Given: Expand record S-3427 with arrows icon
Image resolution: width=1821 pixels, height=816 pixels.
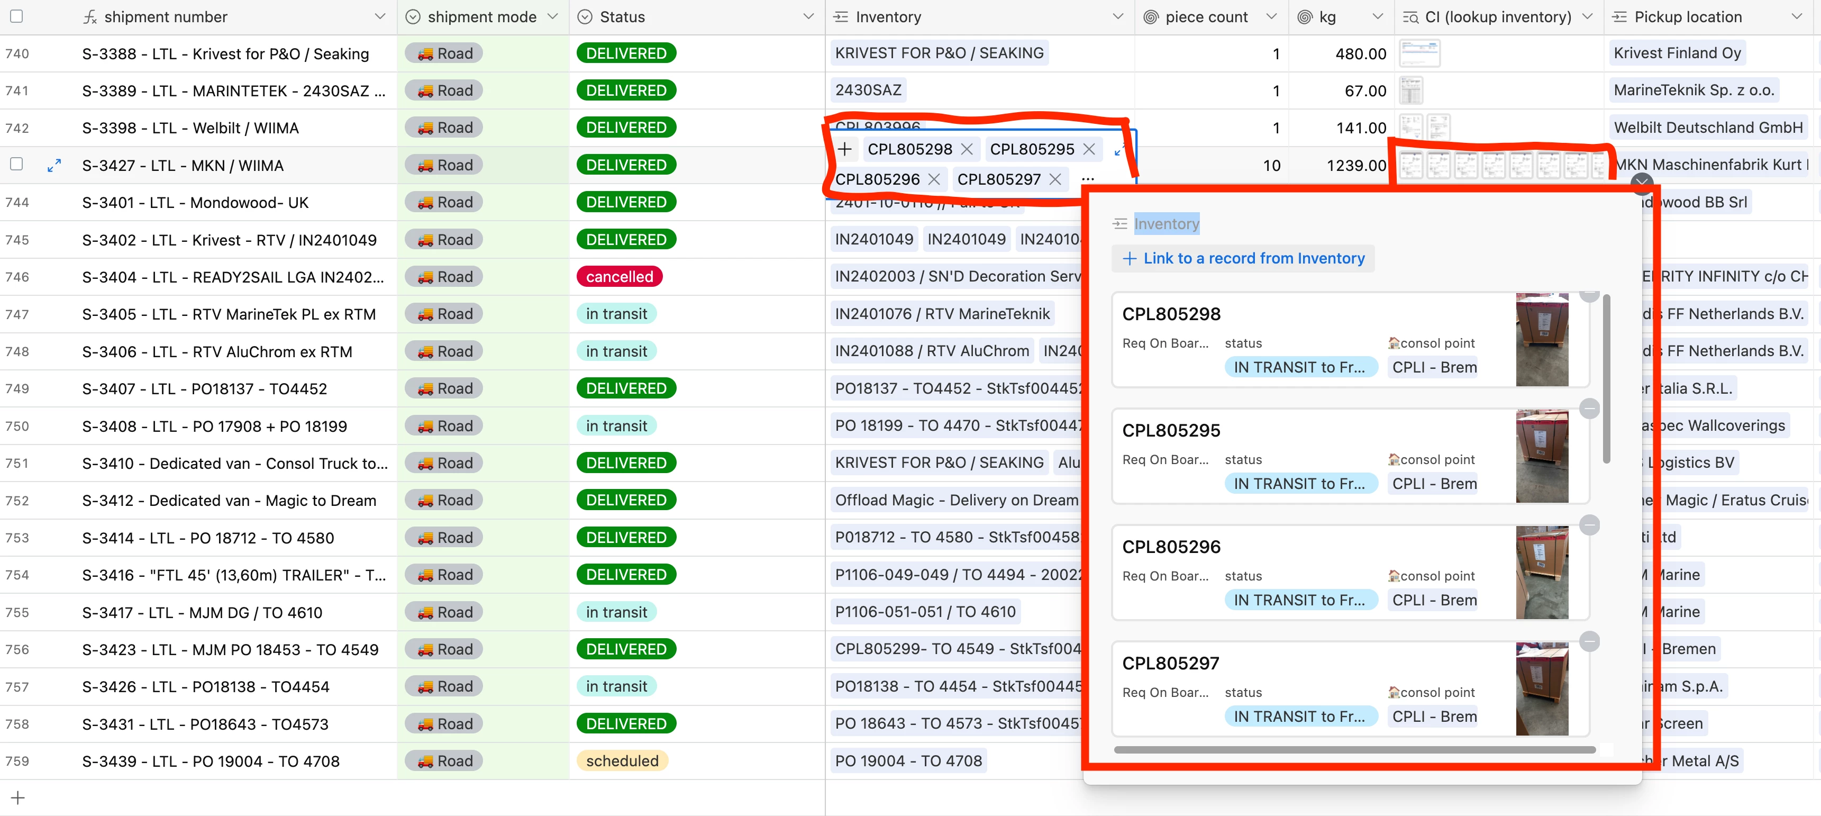Looking at the screenshot, I should pyautogui.click(x=54, y=166).
